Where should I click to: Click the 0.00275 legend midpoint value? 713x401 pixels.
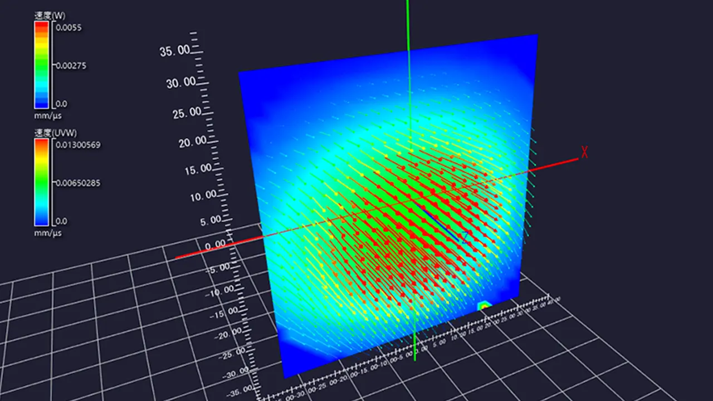tap(71, 66)
